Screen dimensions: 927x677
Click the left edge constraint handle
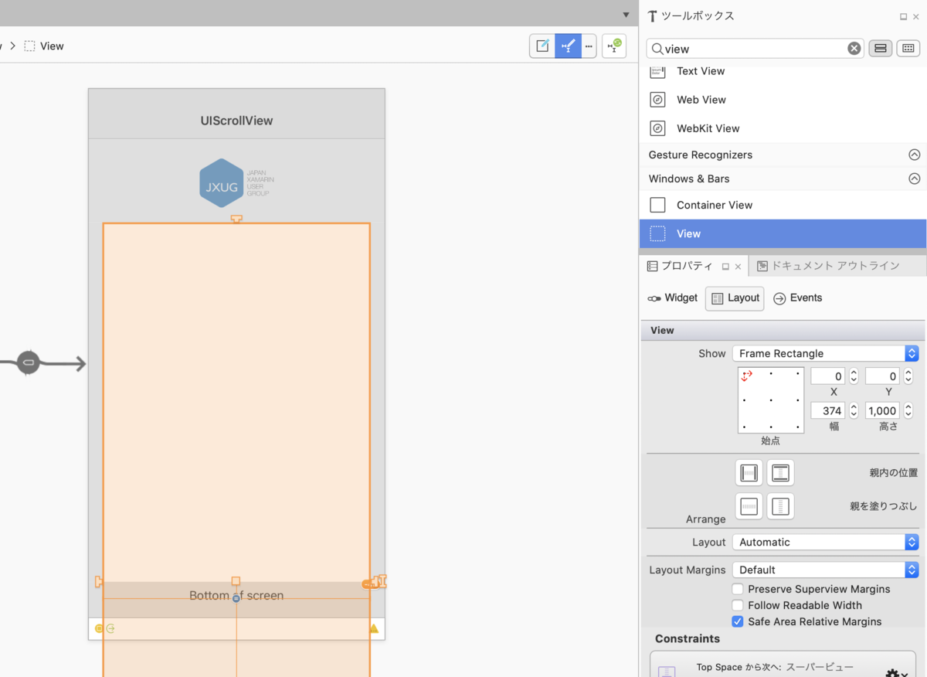(x=99, y=582)
